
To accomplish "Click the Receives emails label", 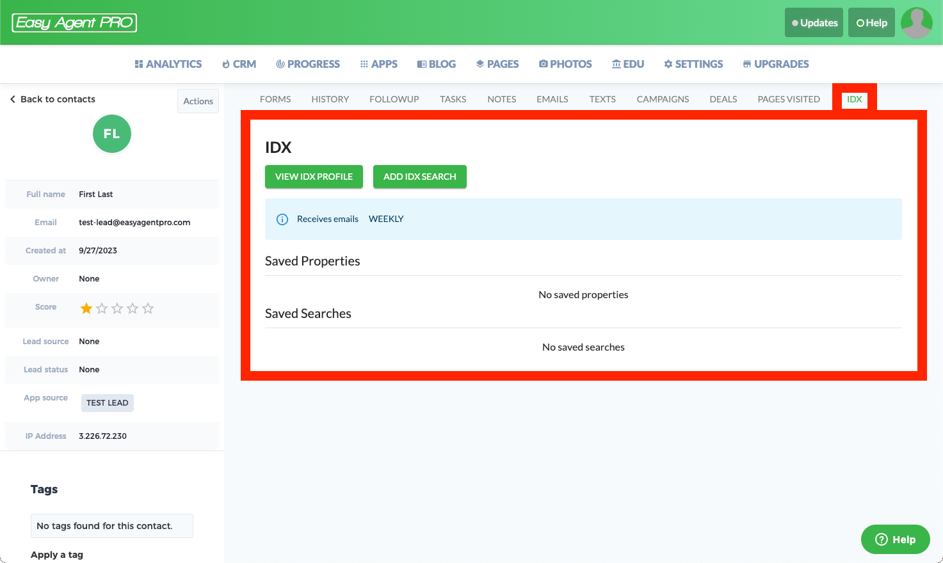I will [328, 219].
